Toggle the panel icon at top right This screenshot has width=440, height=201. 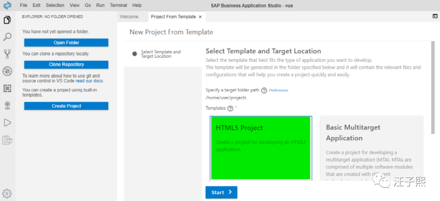pyautogui.click(x=435, y=17)
